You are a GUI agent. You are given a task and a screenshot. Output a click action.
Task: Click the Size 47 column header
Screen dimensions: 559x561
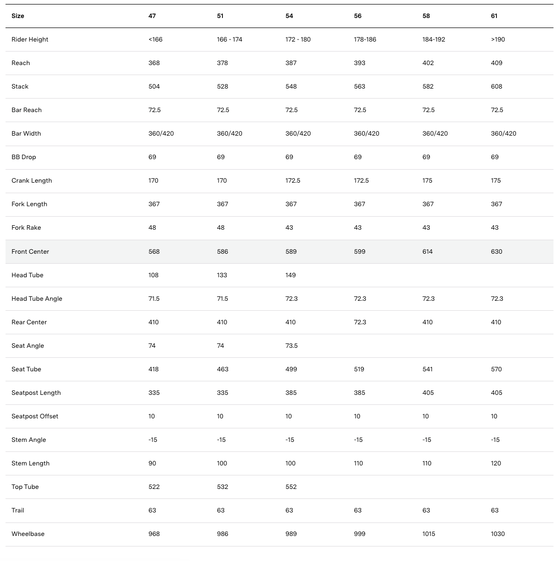[152, 16]
